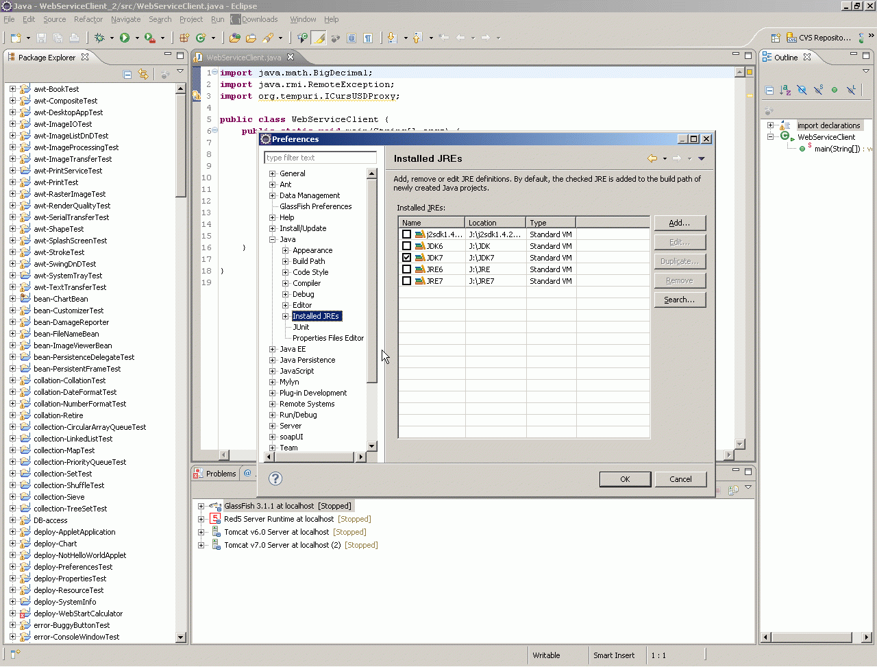Click the Save icon in main toolbar
The height and width of the screenshot is (667, 877).
(41, 38)
